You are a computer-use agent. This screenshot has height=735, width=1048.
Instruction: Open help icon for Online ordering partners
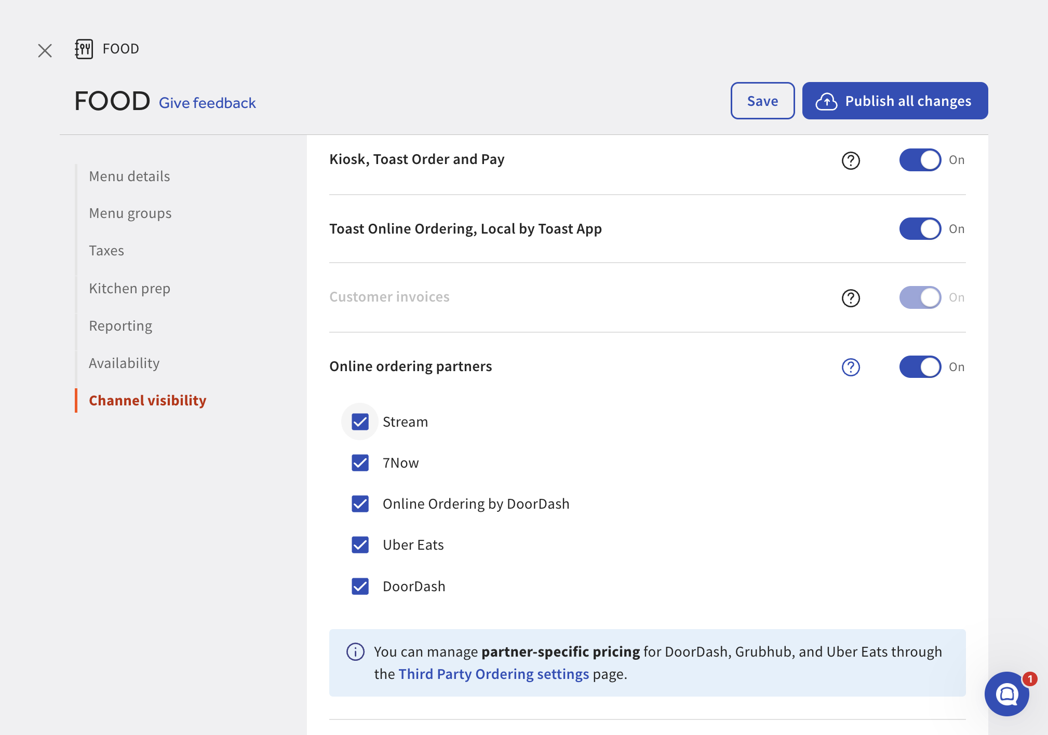tap(851, 367)
